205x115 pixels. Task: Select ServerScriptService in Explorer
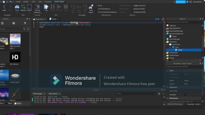[176, 34]
